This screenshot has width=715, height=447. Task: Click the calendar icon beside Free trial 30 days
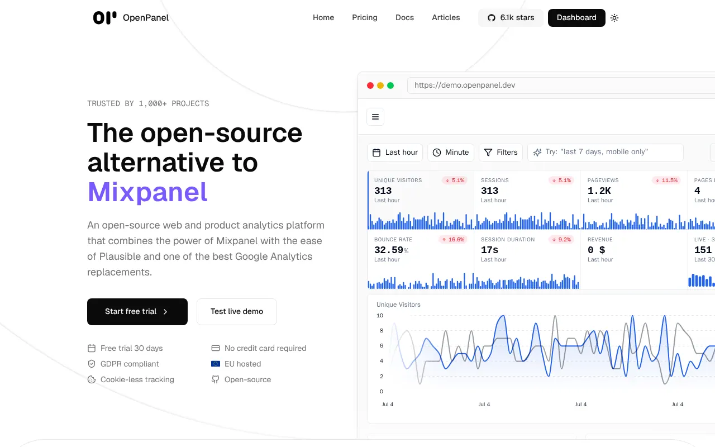point(92,348)
